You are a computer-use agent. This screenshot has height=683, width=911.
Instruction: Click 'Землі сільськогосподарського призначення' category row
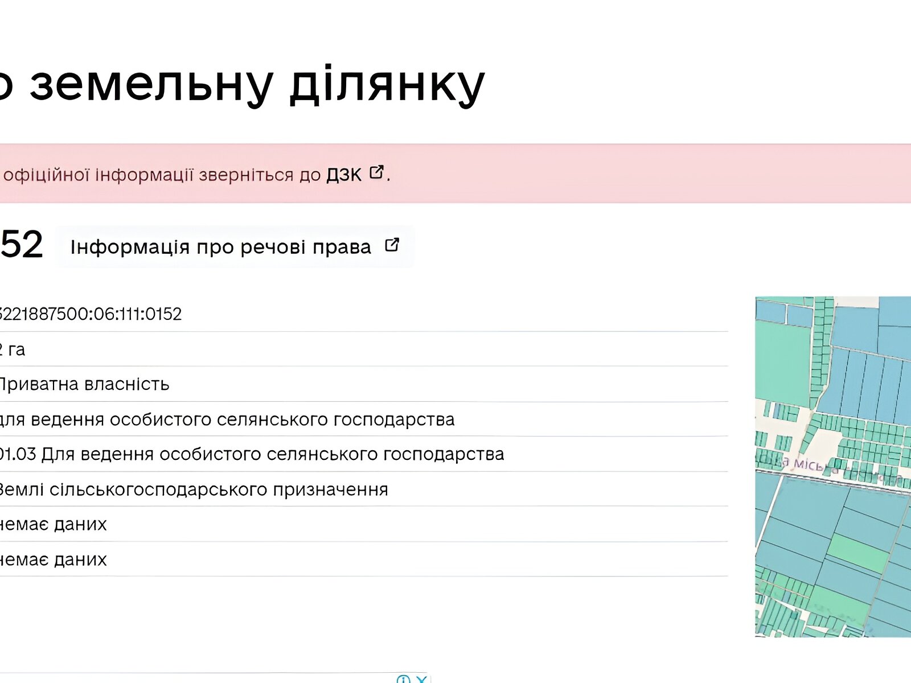coord(192,490)
